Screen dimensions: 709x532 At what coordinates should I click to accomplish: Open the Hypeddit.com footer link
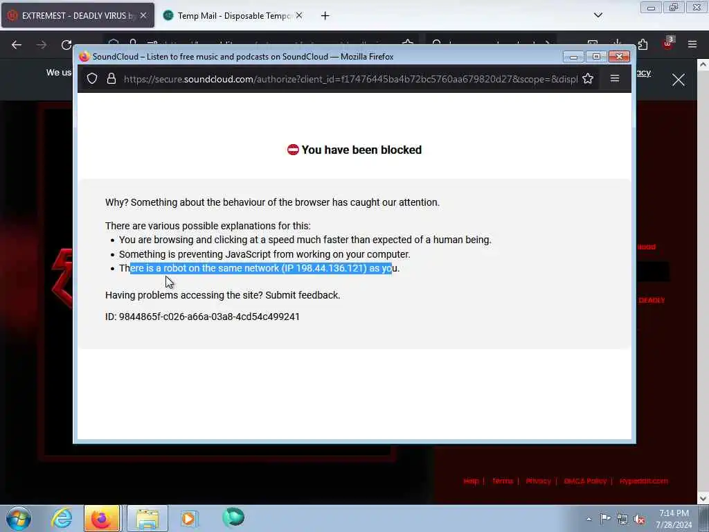[x=643, y=481]
